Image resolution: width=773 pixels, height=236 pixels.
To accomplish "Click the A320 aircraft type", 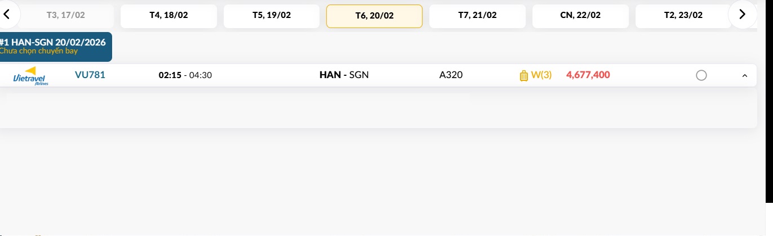I will click(x=451, y=75).
